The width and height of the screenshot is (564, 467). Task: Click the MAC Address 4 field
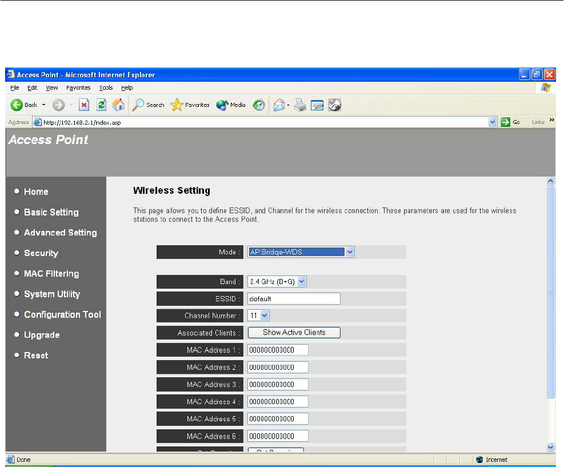pyautogui.click(x=278, y=401)
